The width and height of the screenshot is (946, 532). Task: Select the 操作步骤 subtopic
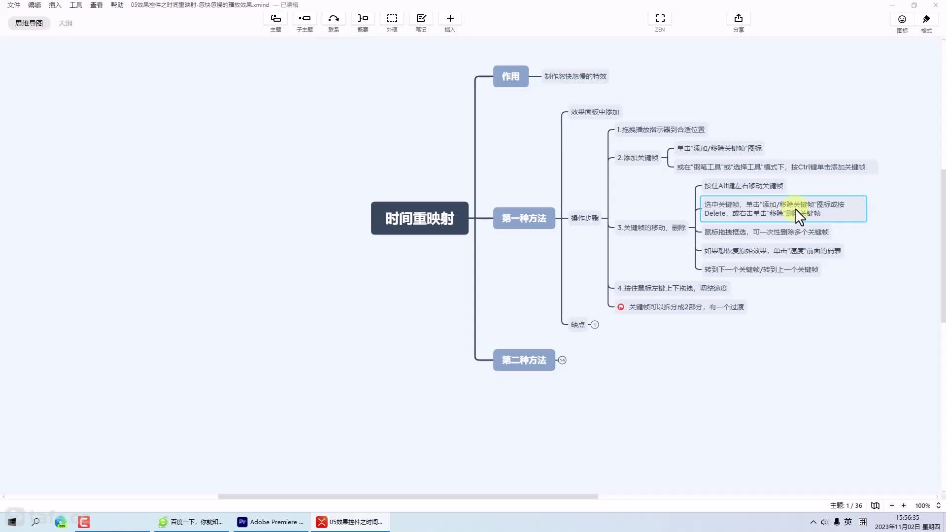coord(585,218)
